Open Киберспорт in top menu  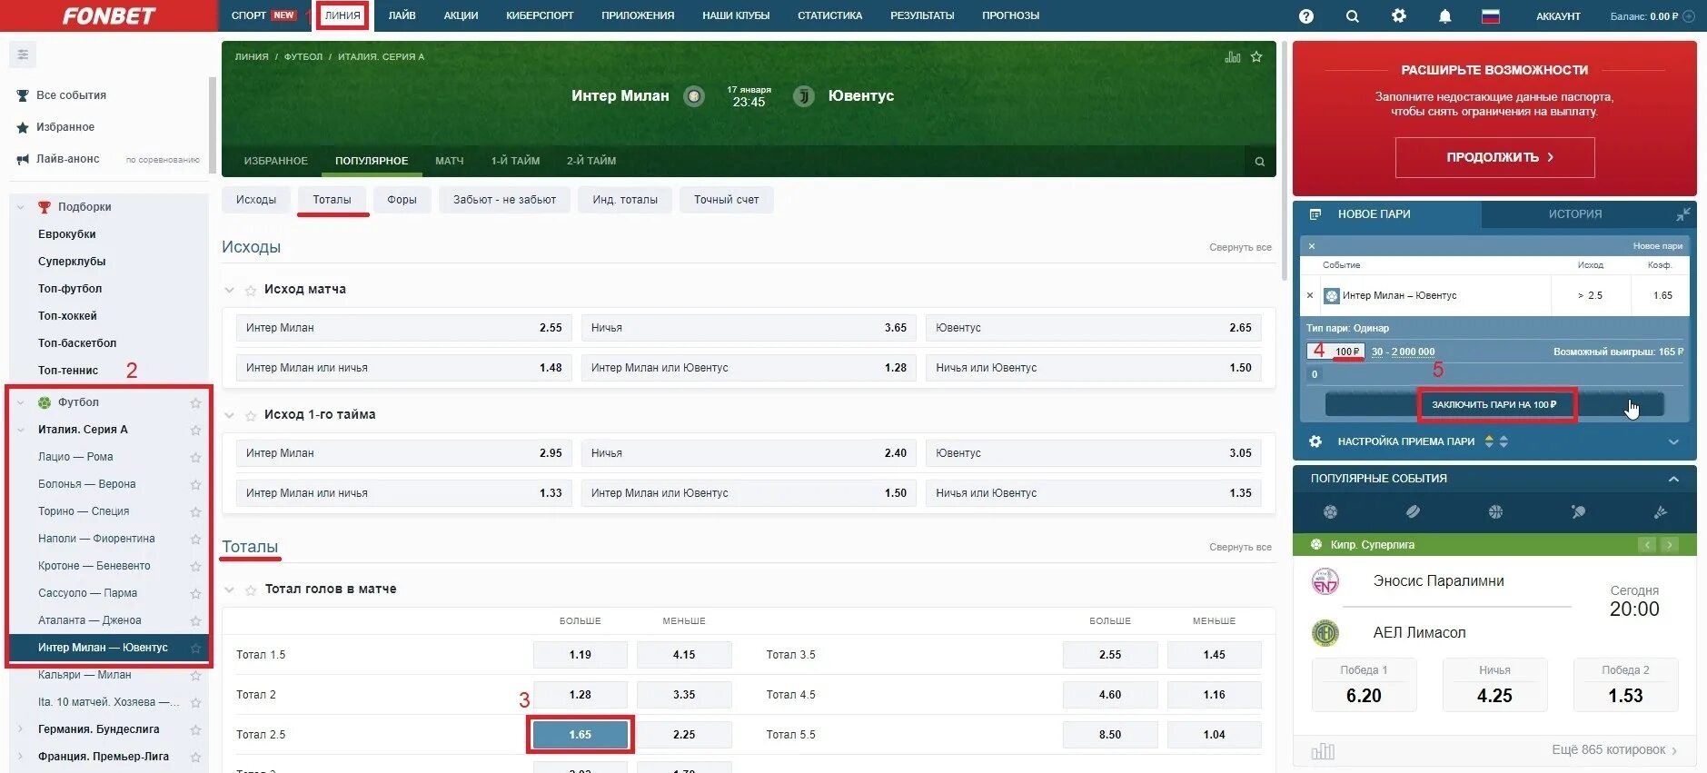(x=540, y=15)
